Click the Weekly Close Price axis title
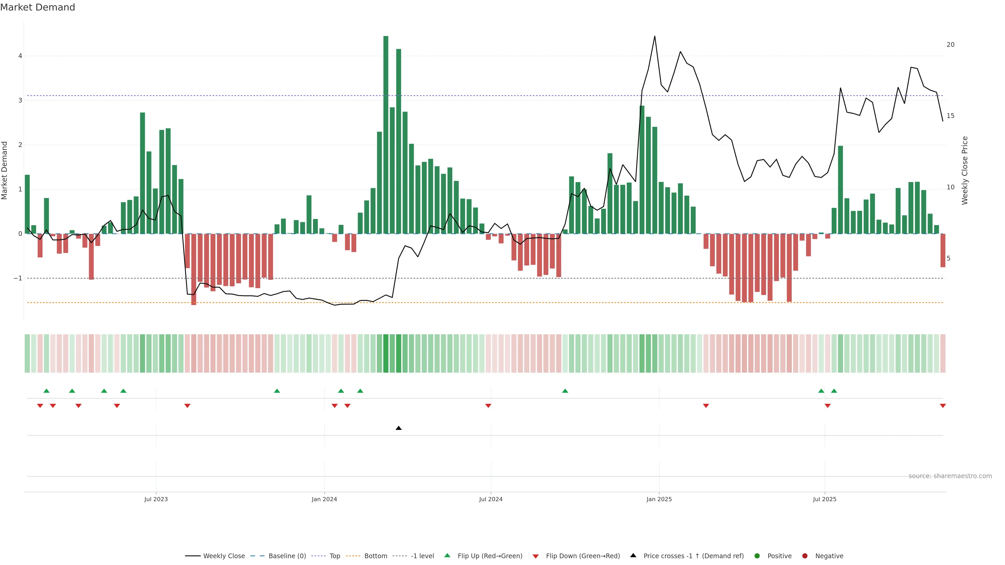Screen dimensions: 1005x565 tap(964, 170)
